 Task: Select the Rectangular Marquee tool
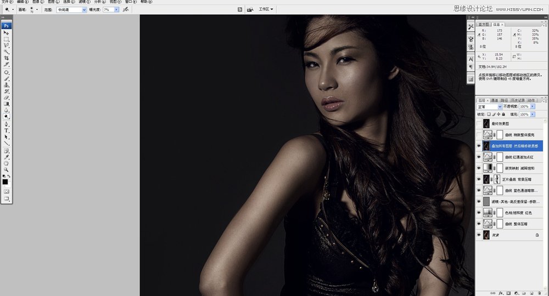[6, 39]
